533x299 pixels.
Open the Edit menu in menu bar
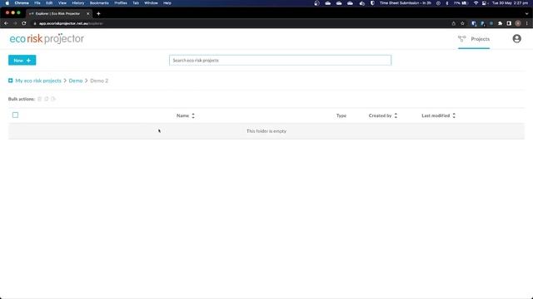49,3
